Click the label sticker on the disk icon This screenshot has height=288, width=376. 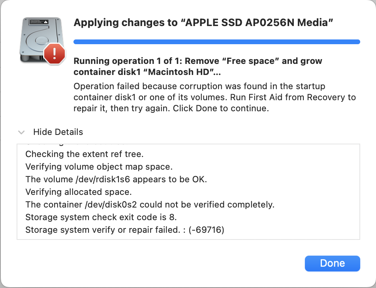pyautogui.click(x=38, y=22)
